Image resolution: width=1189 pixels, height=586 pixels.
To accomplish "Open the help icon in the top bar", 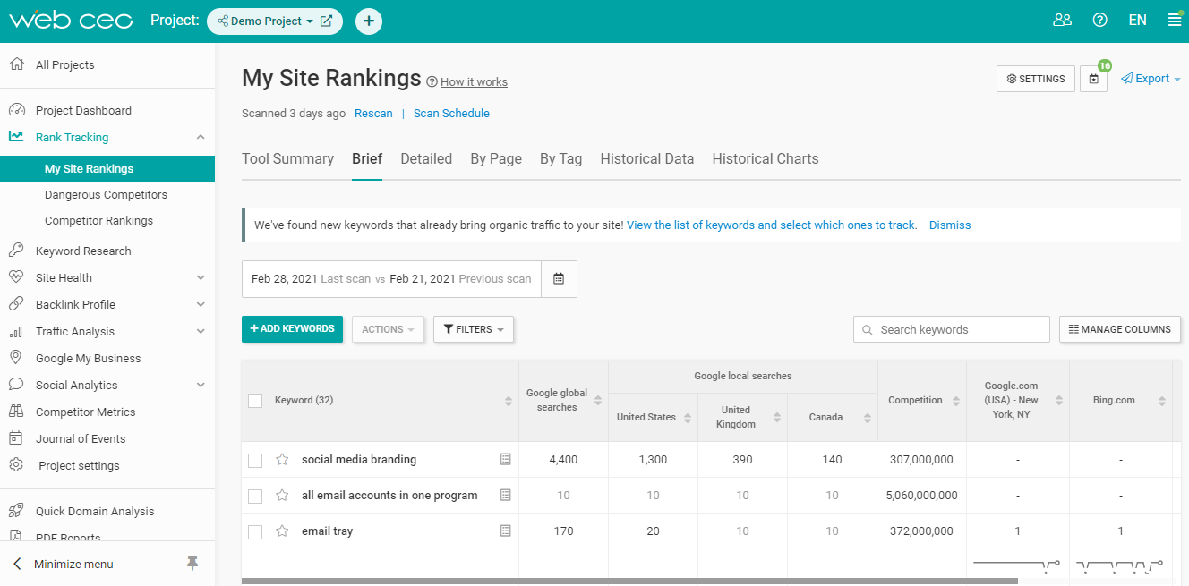I will click(1100, 19).
